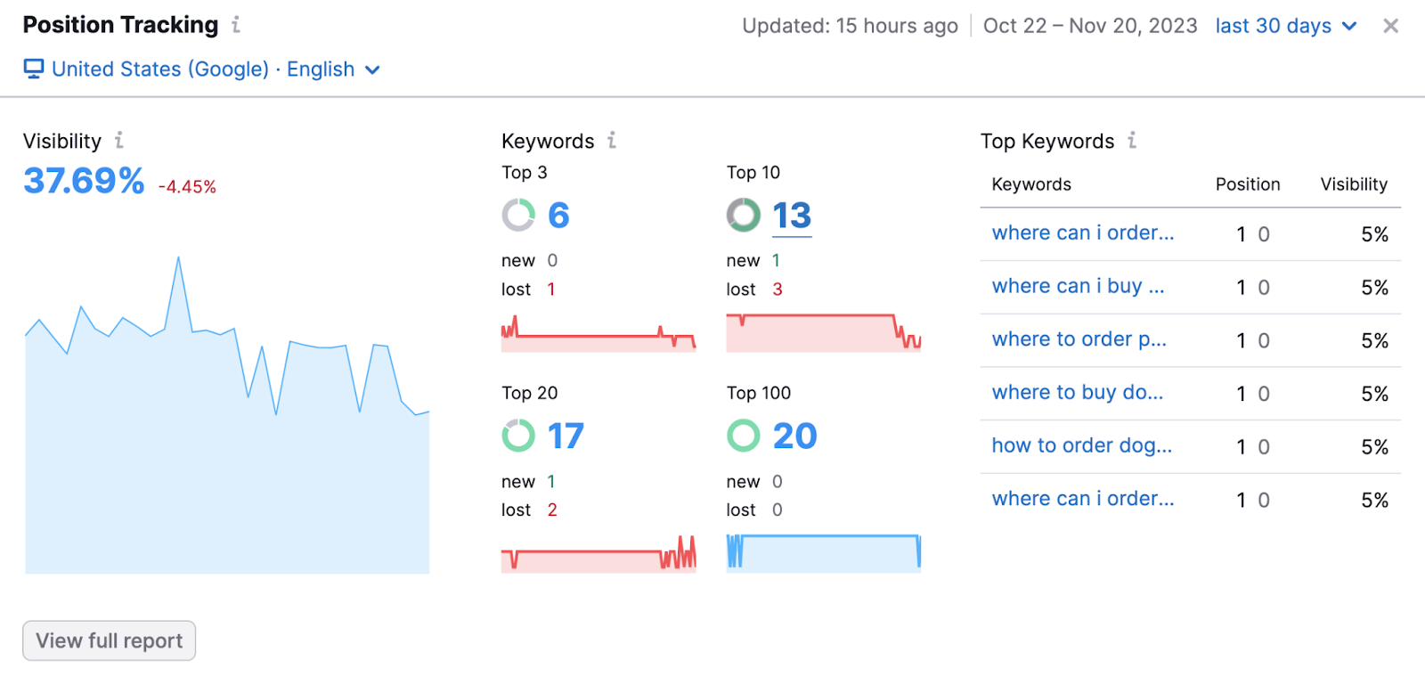Open the Top 20 keywords count 17
The width and height of the screenshot is (1425, 685).
(x=566, y=436)
